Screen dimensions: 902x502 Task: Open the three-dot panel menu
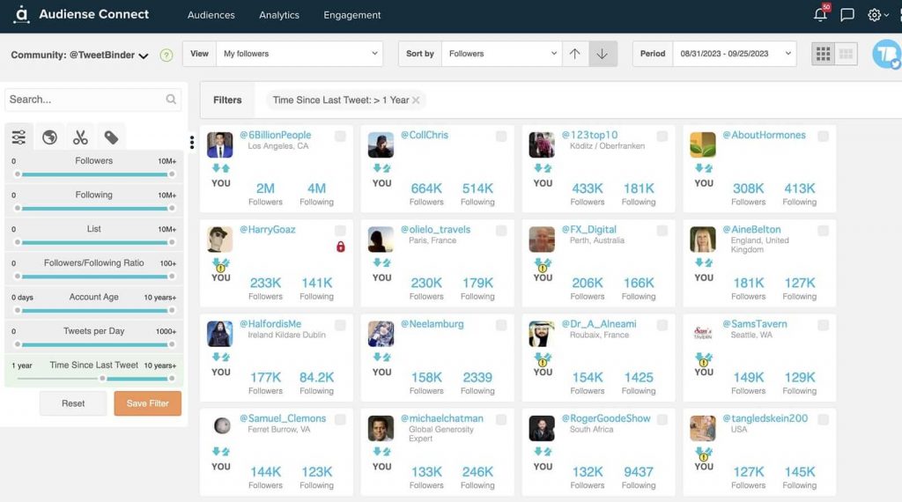191,142
